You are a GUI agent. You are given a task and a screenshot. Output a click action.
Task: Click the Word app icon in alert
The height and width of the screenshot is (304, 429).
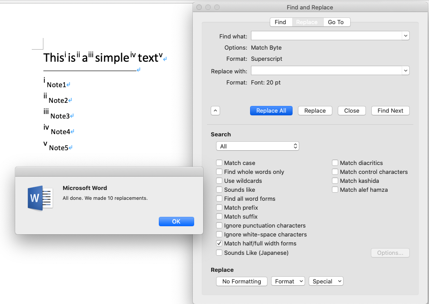point(40,198)
